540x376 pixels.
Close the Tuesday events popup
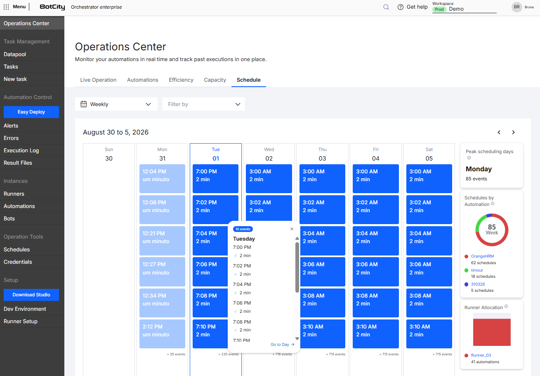coord(292,229)
